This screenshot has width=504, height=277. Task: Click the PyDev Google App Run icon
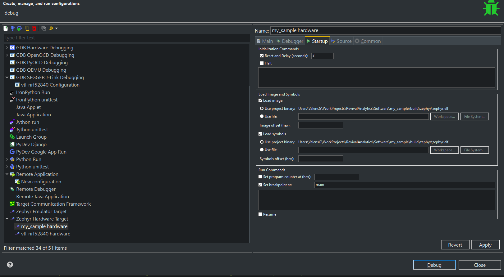[12, 152]
